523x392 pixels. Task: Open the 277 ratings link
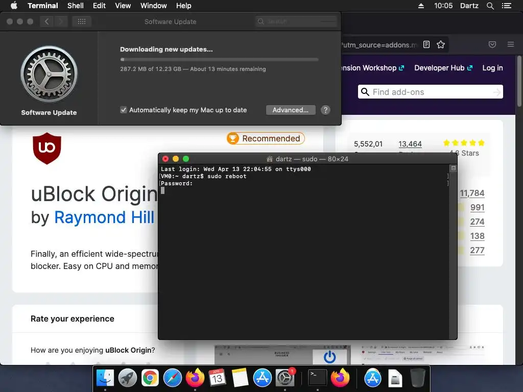[x=478, y=250]
